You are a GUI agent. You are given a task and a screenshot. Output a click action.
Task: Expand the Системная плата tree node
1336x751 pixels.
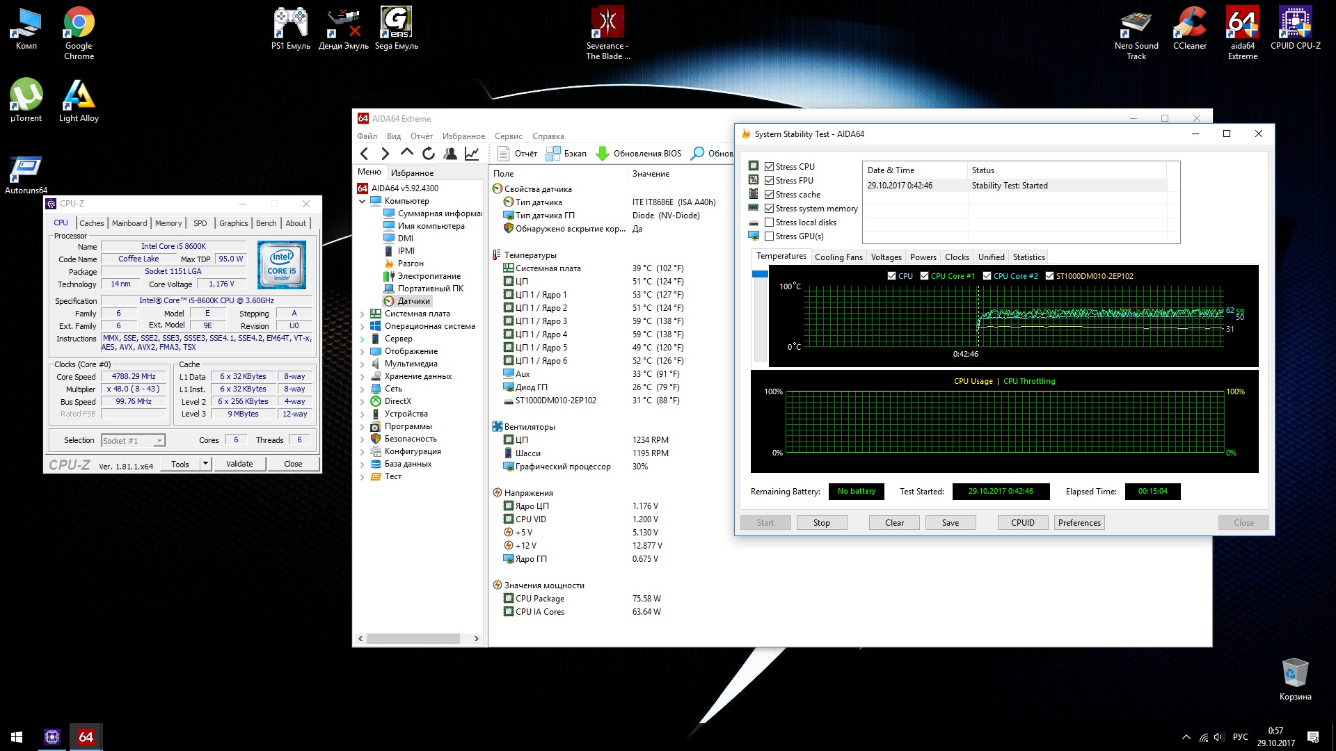362,314
